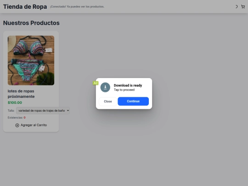Viewport: 248px width, 186px height.
Task: Click the $100.00 price
Action: [15, 102]
